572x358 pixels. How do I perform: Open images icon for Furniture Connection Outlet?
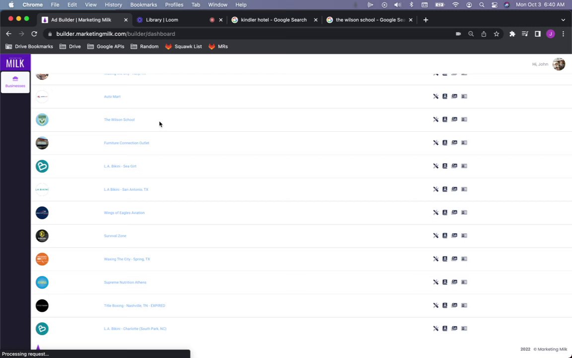(454, 143)
